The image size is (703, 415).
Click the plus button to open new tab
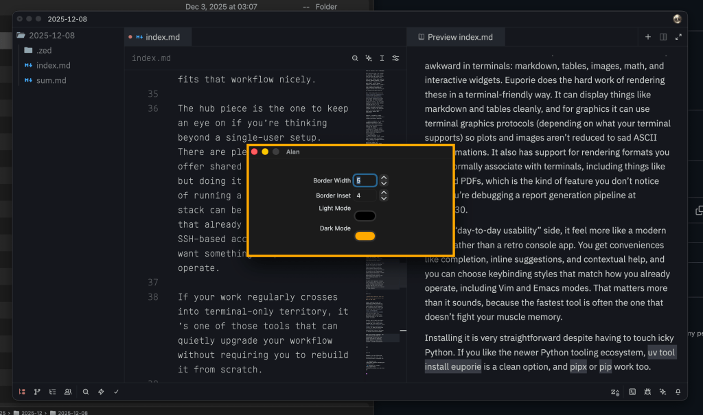(x=648, y=37)
